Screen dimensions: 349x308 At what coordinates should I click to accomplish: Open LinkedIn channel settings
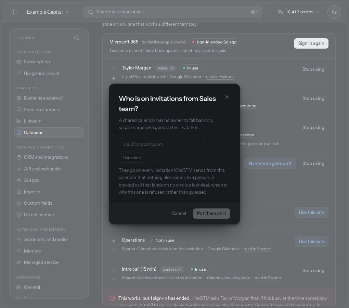[49, 121]
